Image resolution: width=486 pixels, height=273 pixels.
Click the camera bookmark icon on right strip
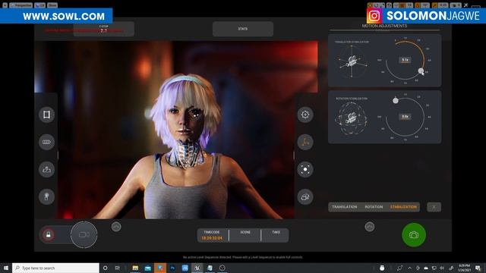point(305,196)
